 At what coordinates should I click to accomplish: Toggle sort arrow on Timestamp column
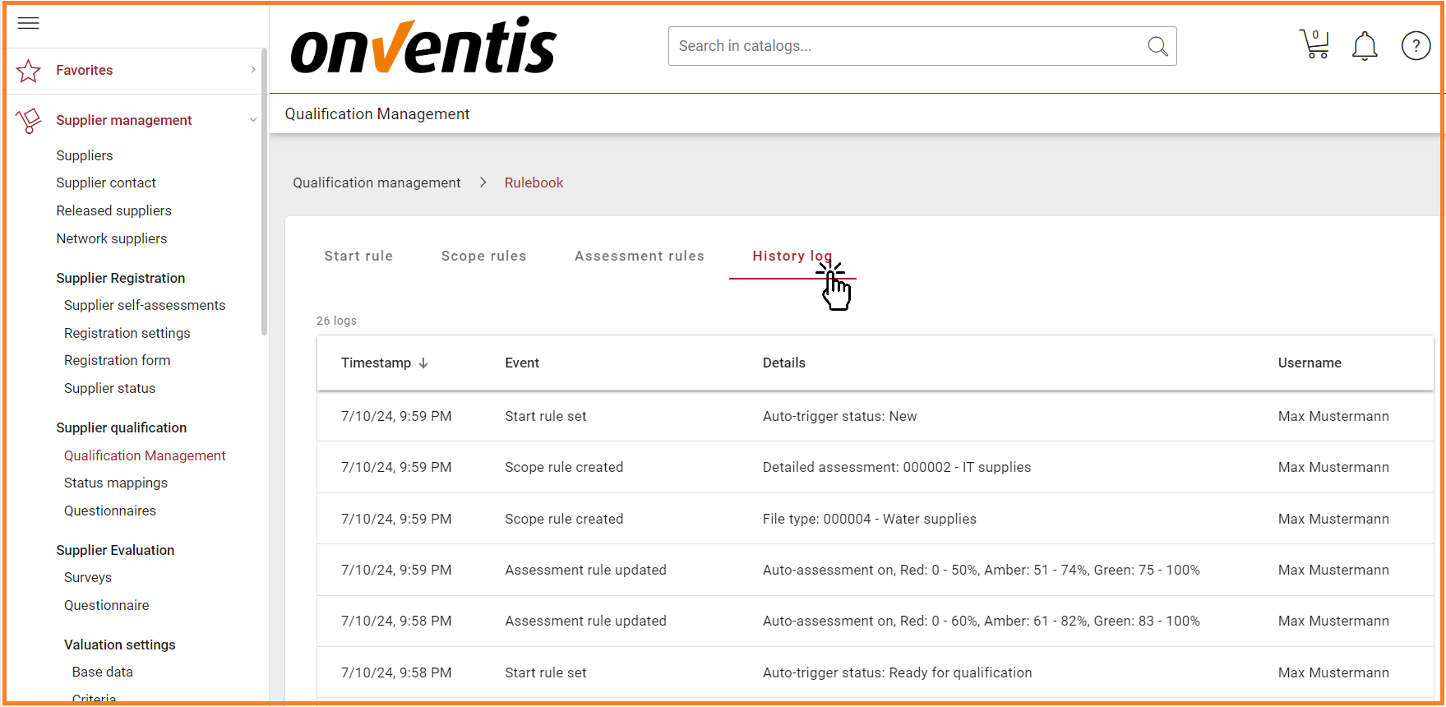tap(423, 363)
